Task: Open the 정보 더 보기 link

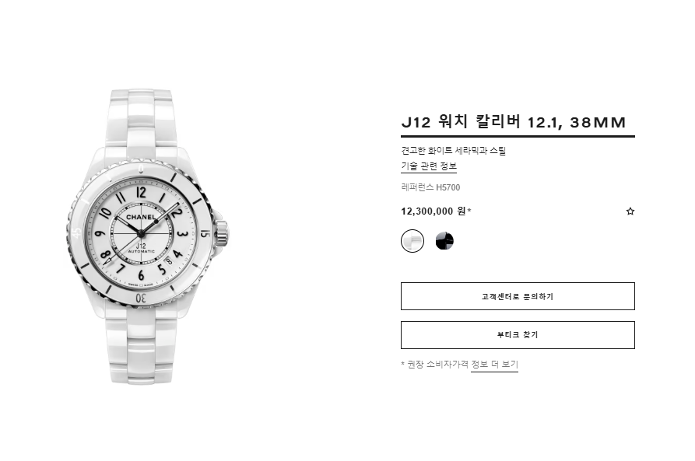Action: (x=494, y=365)
